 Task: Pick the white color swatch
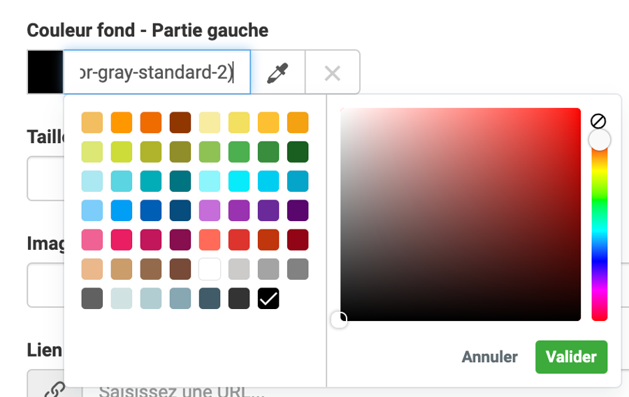pos(210,269)
